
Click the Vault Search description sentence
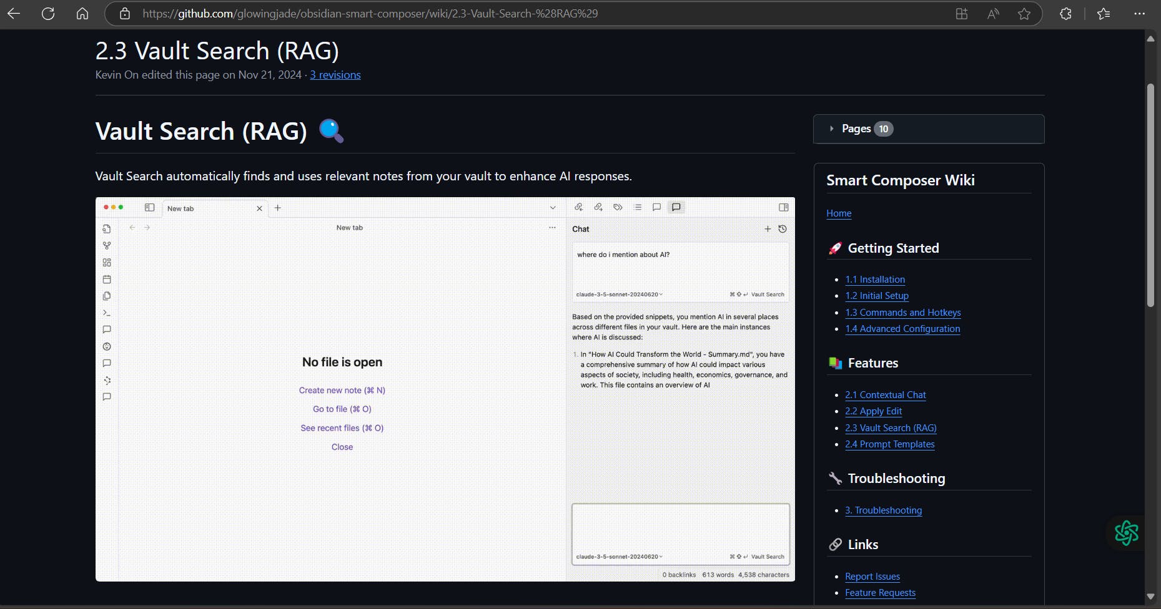tap(363, 177)
